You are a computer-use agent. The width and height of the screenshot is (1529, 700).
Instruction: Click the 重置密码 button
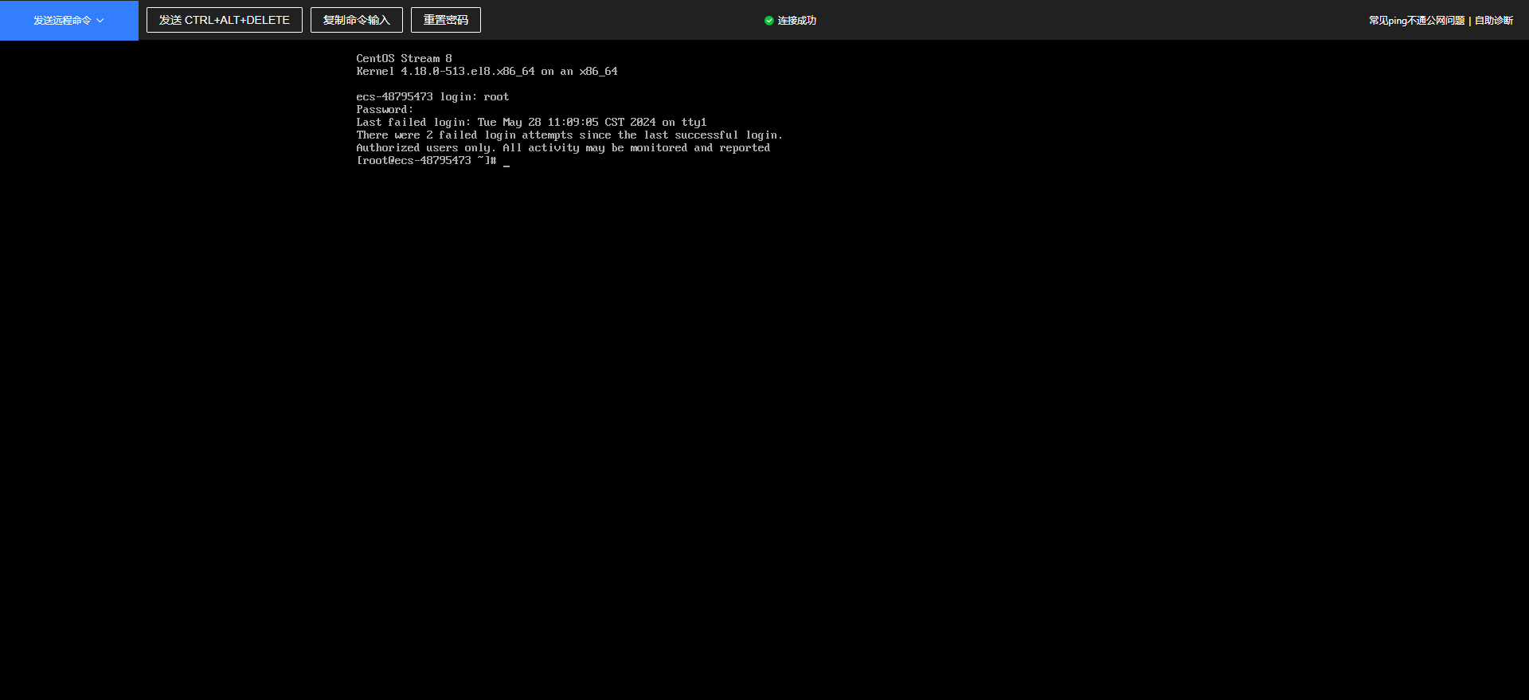point(446,20)
